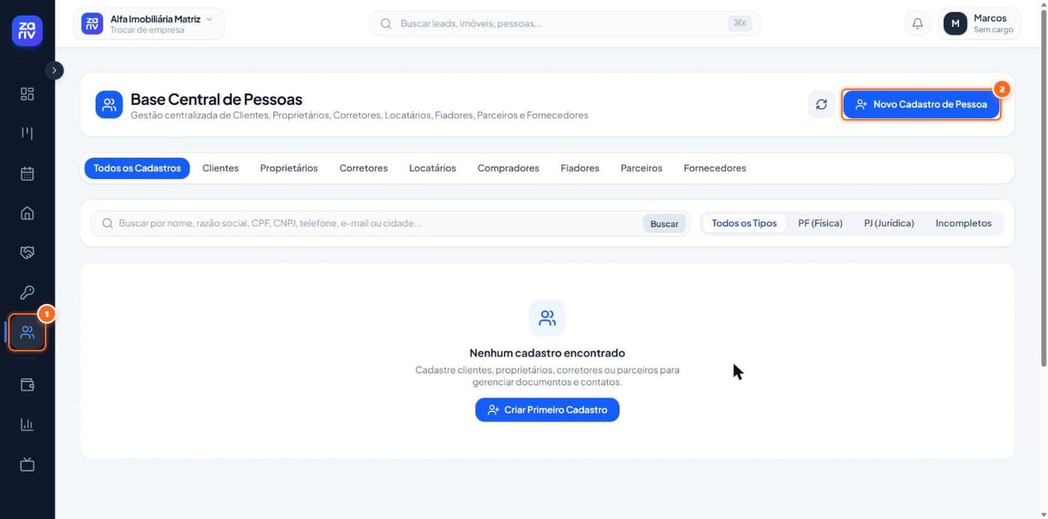The image size is (1048, 519).
Task: Click the empty-state people icon
Action: click(x=547, y=319)
